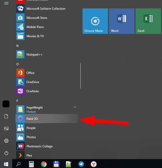
Task: Open Documents from the Start sidebar
Action: coord(6,116)
